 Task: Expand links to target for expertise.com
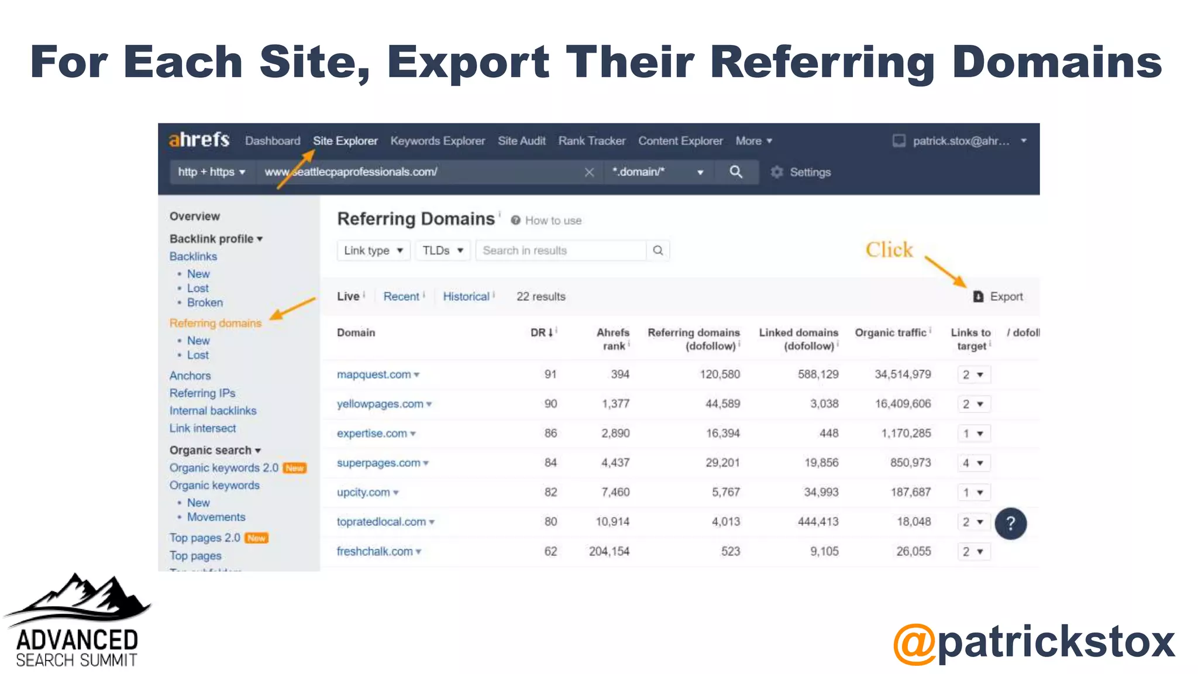point(974,434)
